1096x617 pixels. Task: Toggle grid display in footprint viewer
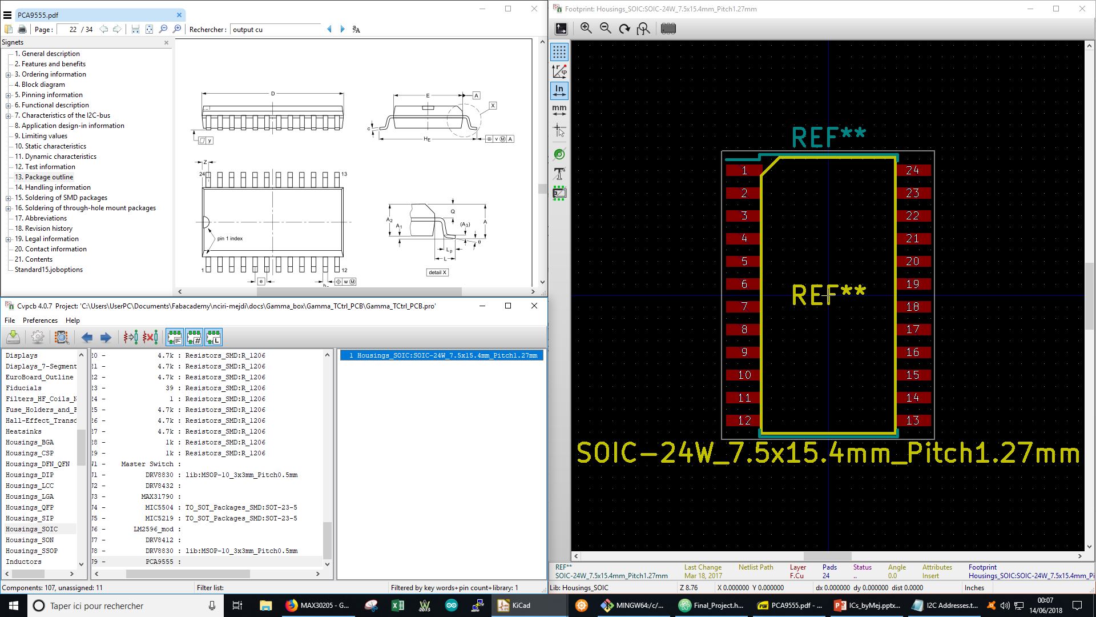click(559, 52)
